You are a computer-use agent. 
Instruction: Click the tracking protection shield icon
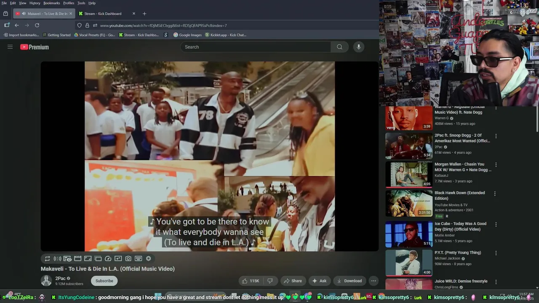pos(79,25)
